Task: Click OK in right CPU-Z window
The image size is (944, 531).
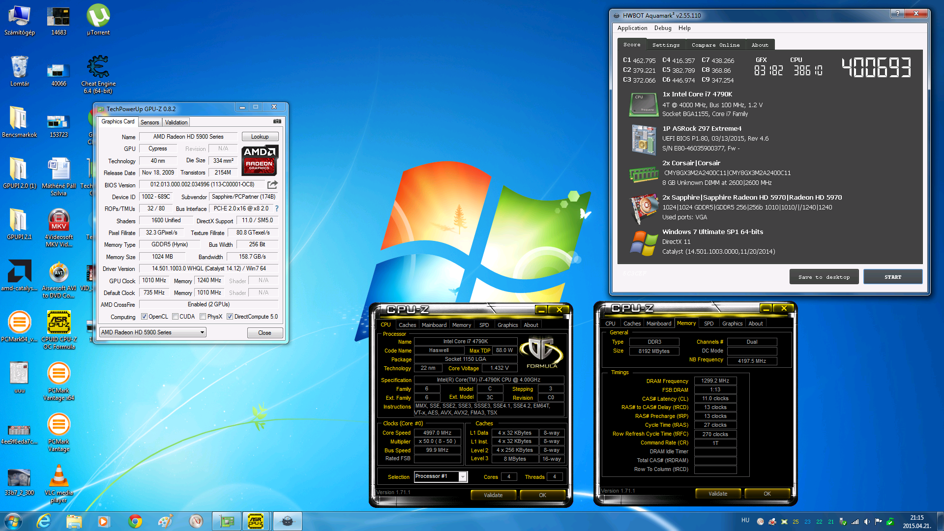Action: coord(767,494)
